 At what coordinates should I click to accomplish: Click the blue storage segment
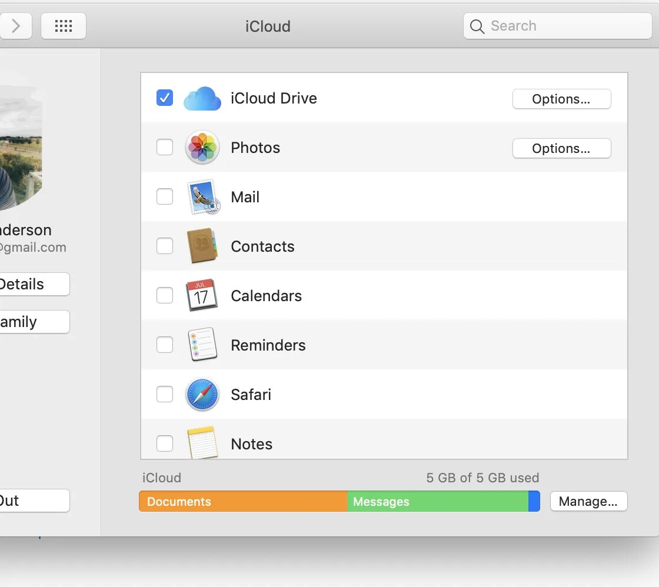pos(534,501)
